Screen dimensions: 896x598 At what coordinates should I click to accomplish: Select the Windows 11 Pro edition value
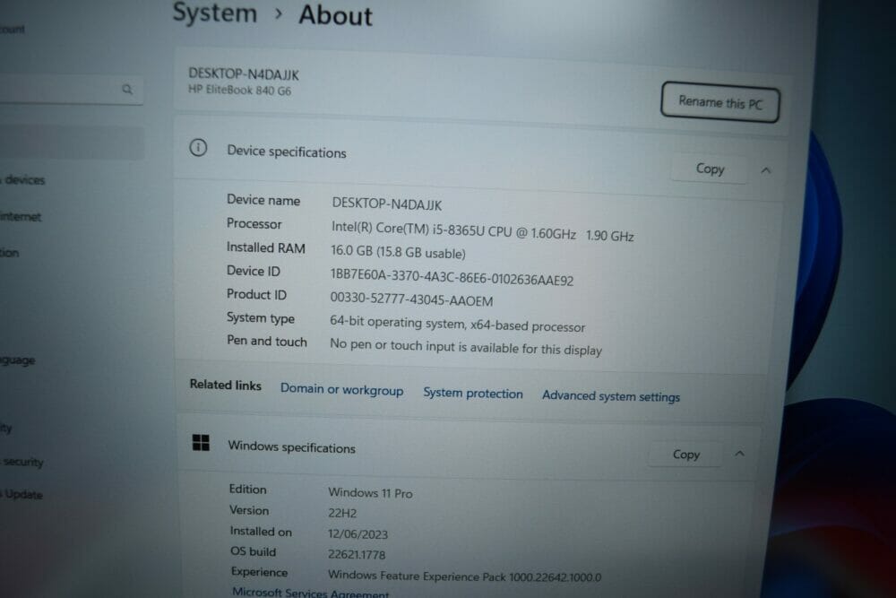(370, 492)
